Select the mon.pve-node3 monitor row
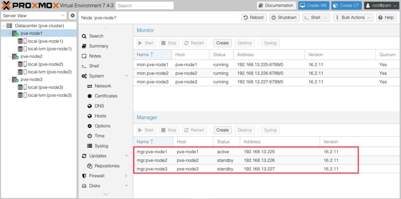The height and width of the screenshot is (199, 401). [x=267, y=82]
